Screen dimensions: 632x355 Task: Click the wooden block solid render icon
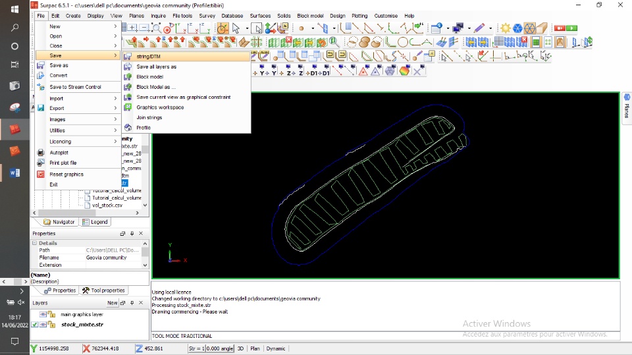pos(542,28)
